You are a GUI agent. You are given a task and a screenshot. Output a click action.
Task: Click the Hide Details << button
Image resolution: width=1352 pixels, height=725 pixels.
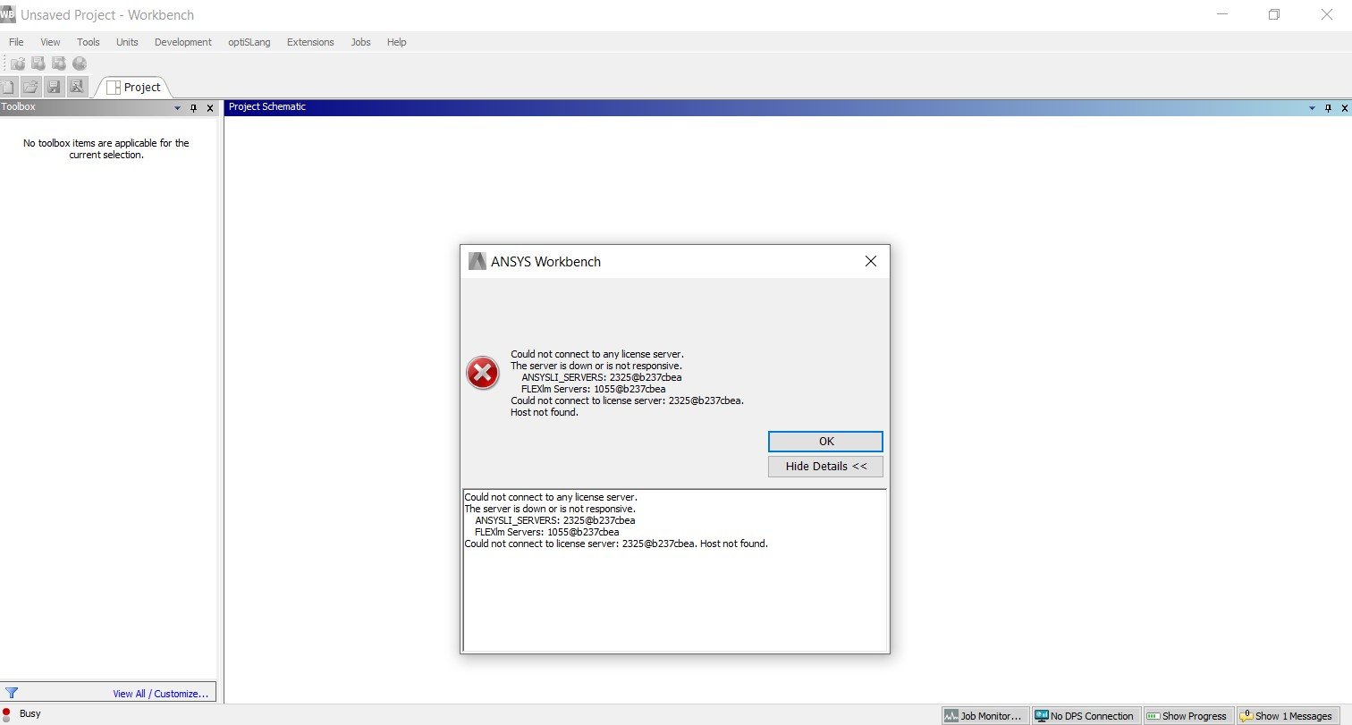click(825, 467)
